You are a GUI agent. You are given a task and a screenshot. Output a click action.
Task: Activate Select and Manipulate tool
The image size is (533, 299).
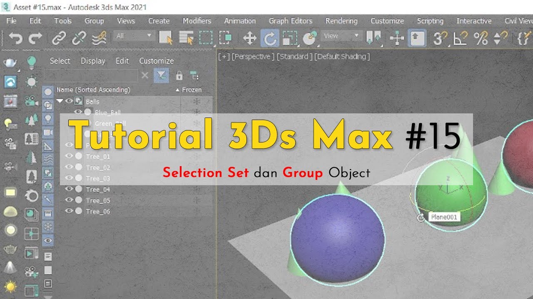tap(397, 39)
